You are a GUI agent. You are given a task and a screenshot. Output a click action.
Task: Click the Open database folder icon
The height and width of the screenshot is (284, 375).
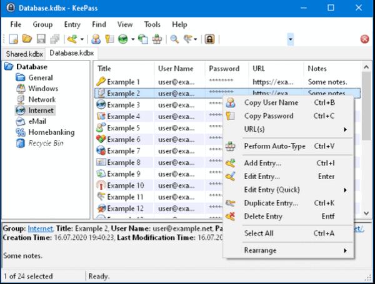27,39
